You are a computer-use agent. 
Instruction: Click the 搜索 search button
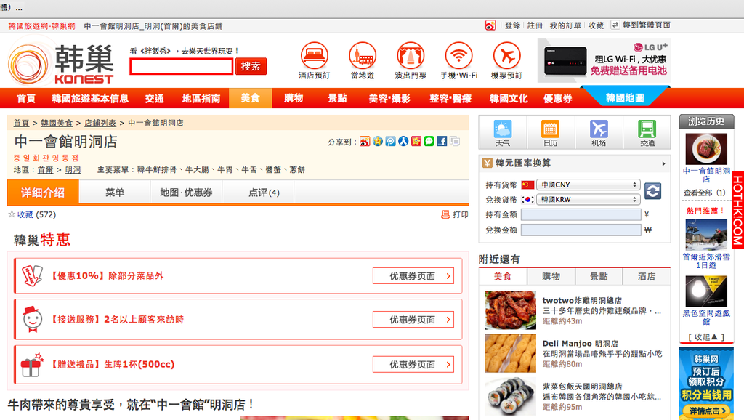click(251, 66)
